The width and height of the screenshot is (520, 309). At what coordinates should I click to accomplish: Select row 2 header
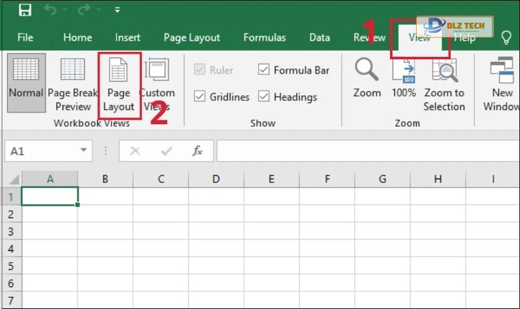point(12,214)
